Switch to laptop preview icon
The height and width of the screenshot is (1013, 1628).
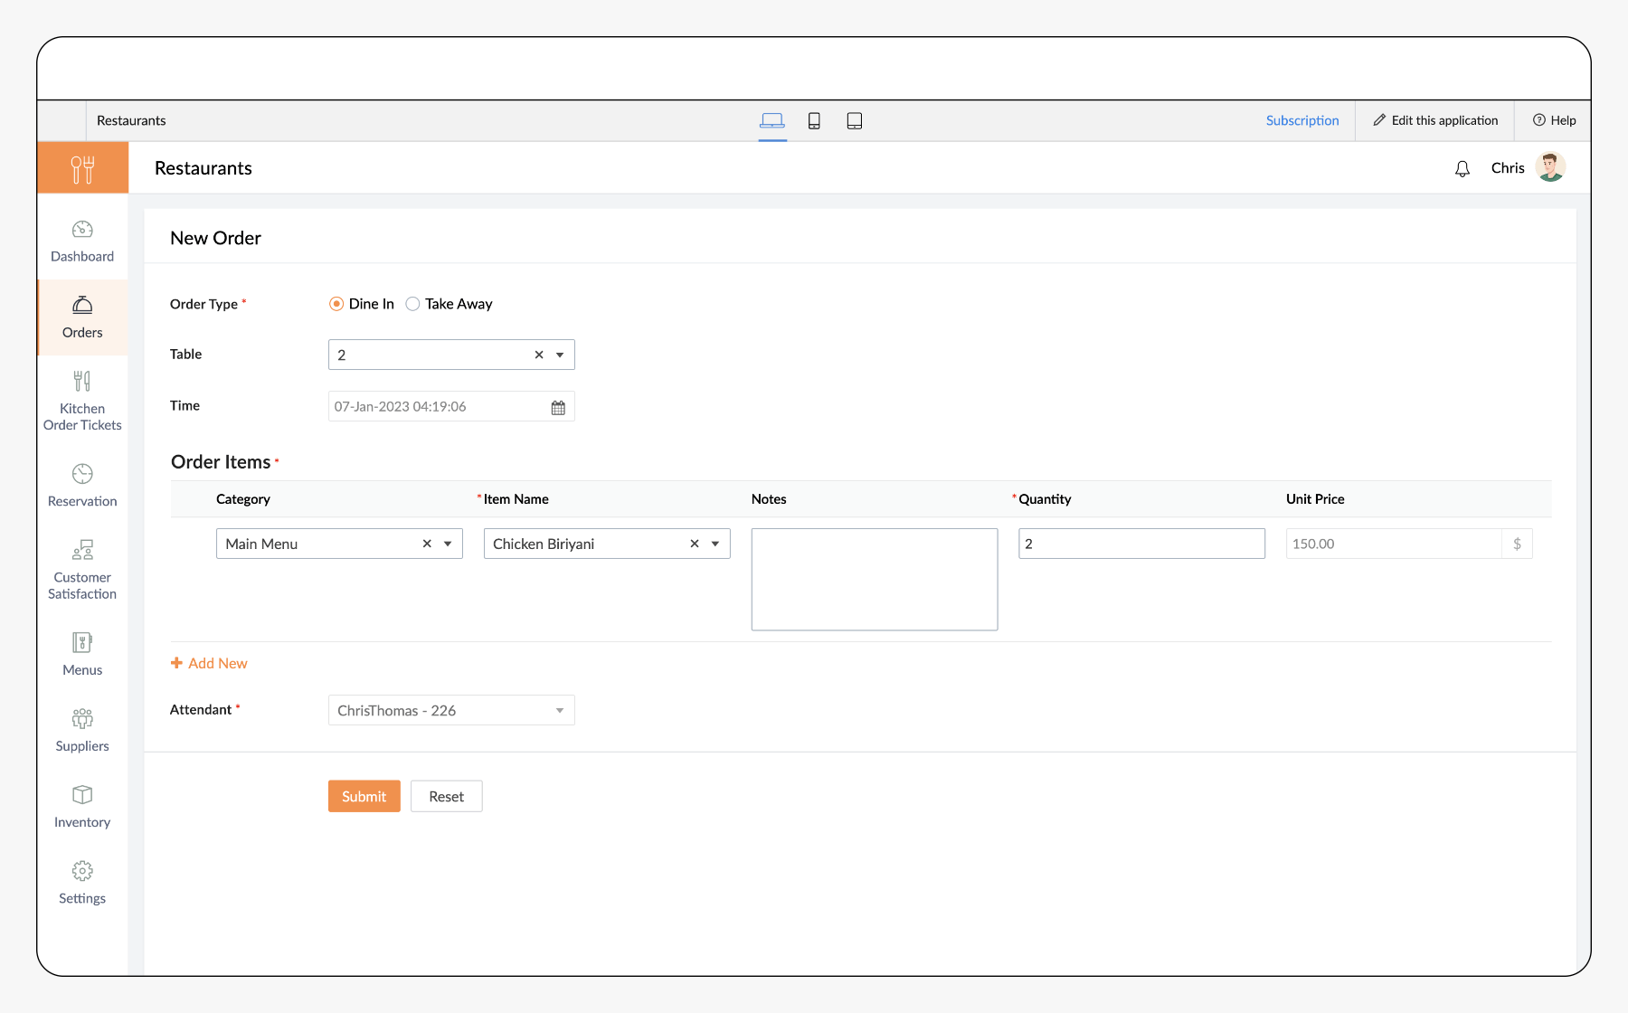coord(771,121)
